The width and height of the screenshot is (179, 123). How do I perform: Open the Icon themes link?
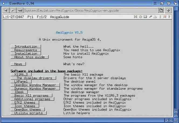click(x=25, y=106)
